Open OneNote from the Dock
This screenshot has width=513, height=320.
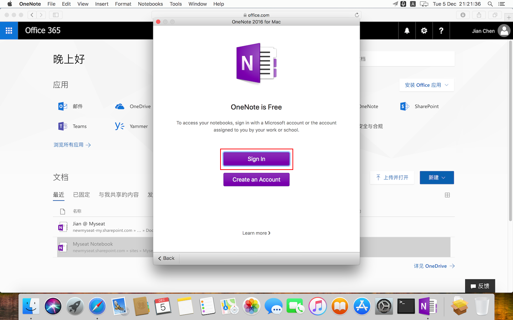(x=428, y=306)
